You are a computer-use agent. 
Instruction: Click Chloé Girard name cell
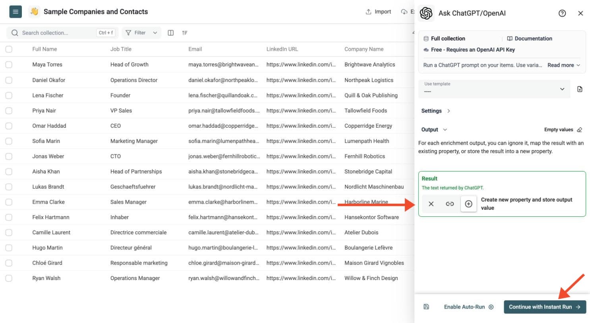(47, 263)
